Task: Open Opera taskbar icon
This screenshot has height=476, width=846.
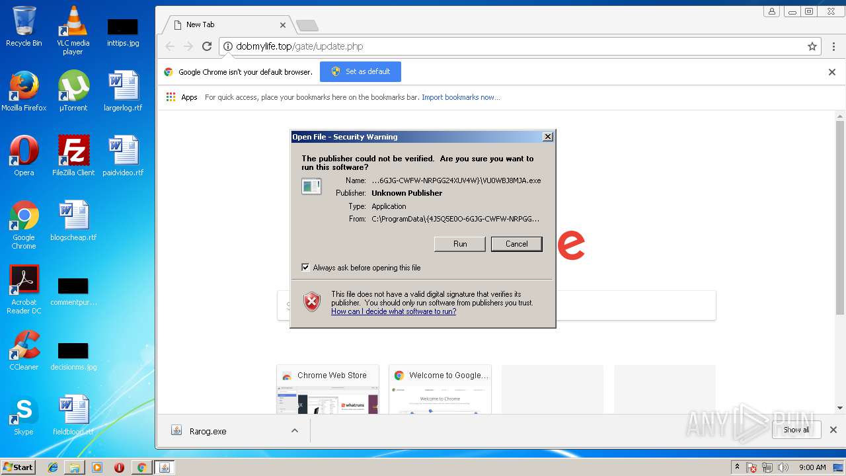Action: click(x=120, y=467)
